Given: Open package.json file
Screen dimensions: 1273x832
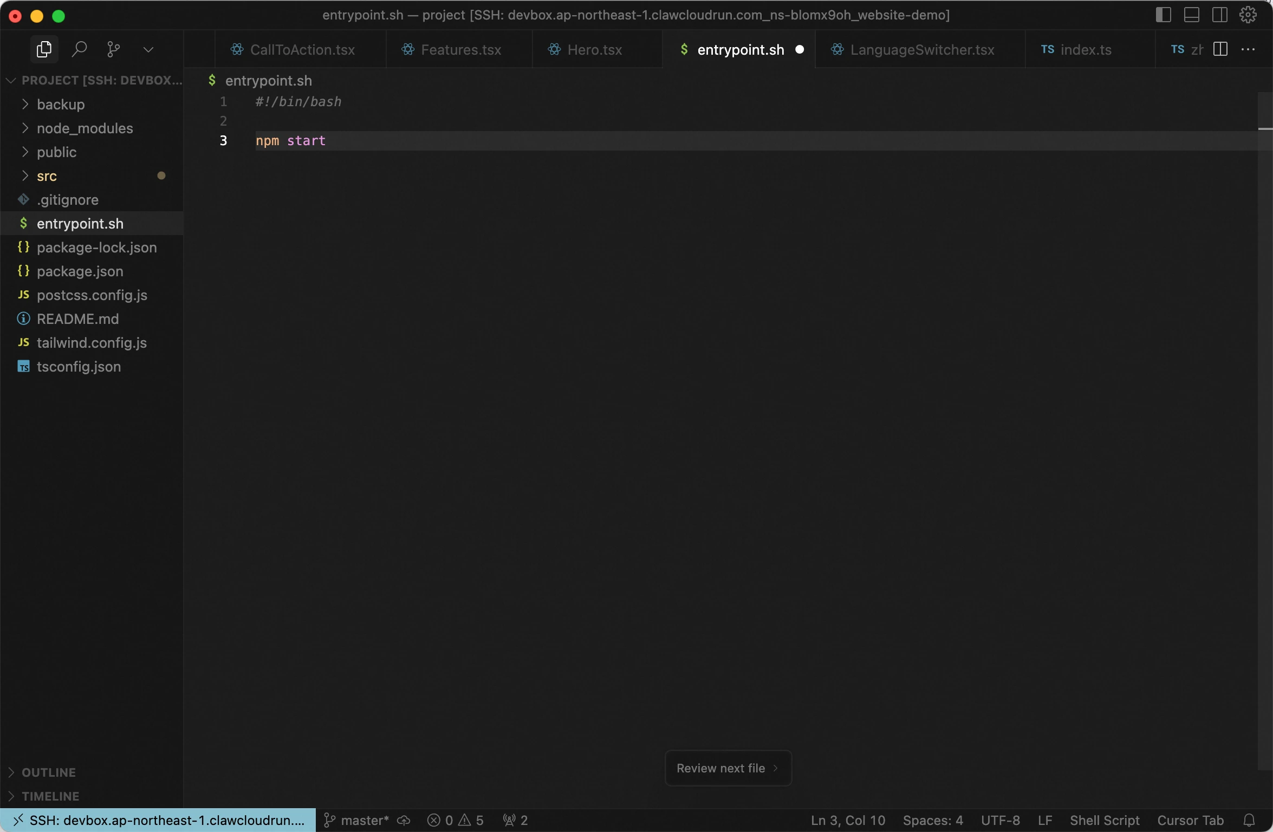Looking at the screenshot, I should point(92,271).
